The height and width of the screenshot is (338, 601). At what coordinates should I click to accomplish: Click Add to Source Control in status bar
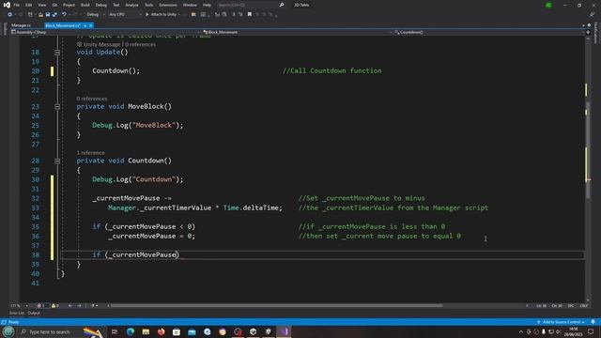(x=561, y=322)
